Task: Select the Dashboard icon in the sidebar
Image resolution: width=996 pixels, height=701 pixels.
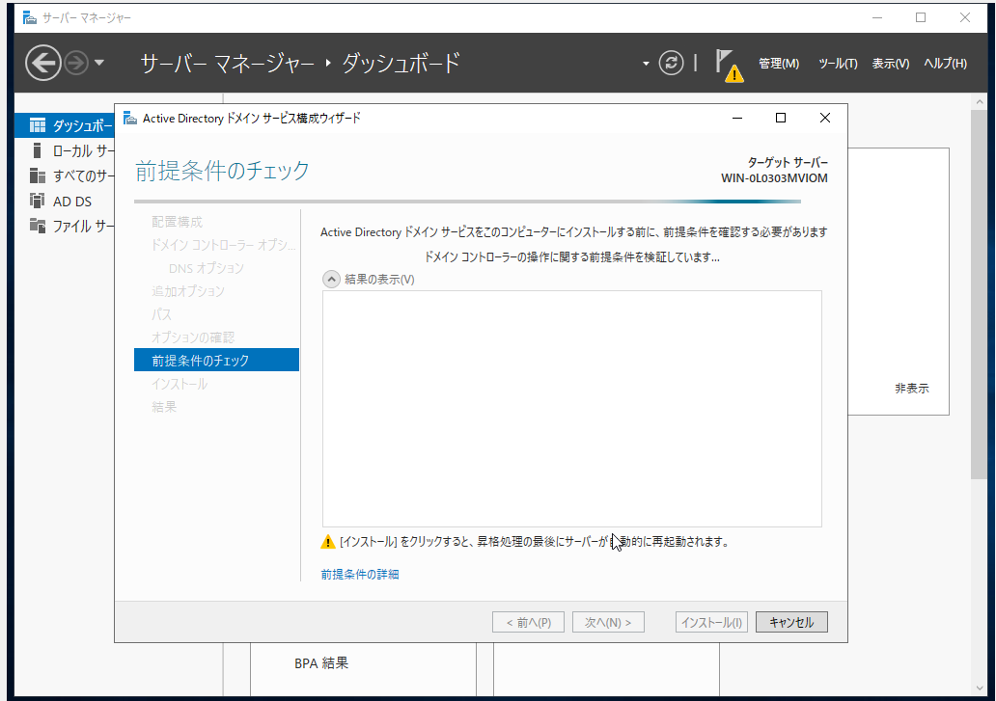Action: [x=38, y=125]
